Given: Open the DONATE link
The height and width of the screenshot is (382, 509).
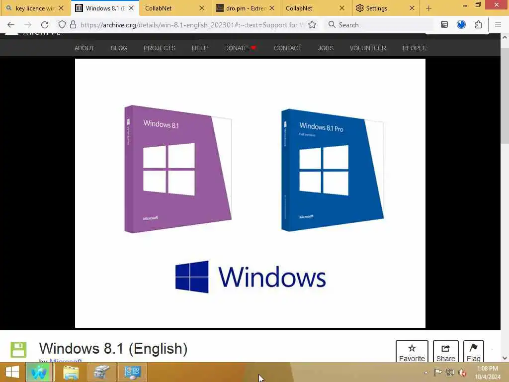Looking at the screenshot, I should tap(240, 48).
